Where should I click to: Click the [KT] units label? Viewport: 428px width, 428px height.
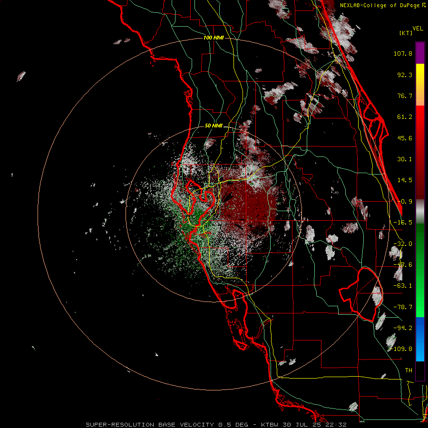coord(406,33)
